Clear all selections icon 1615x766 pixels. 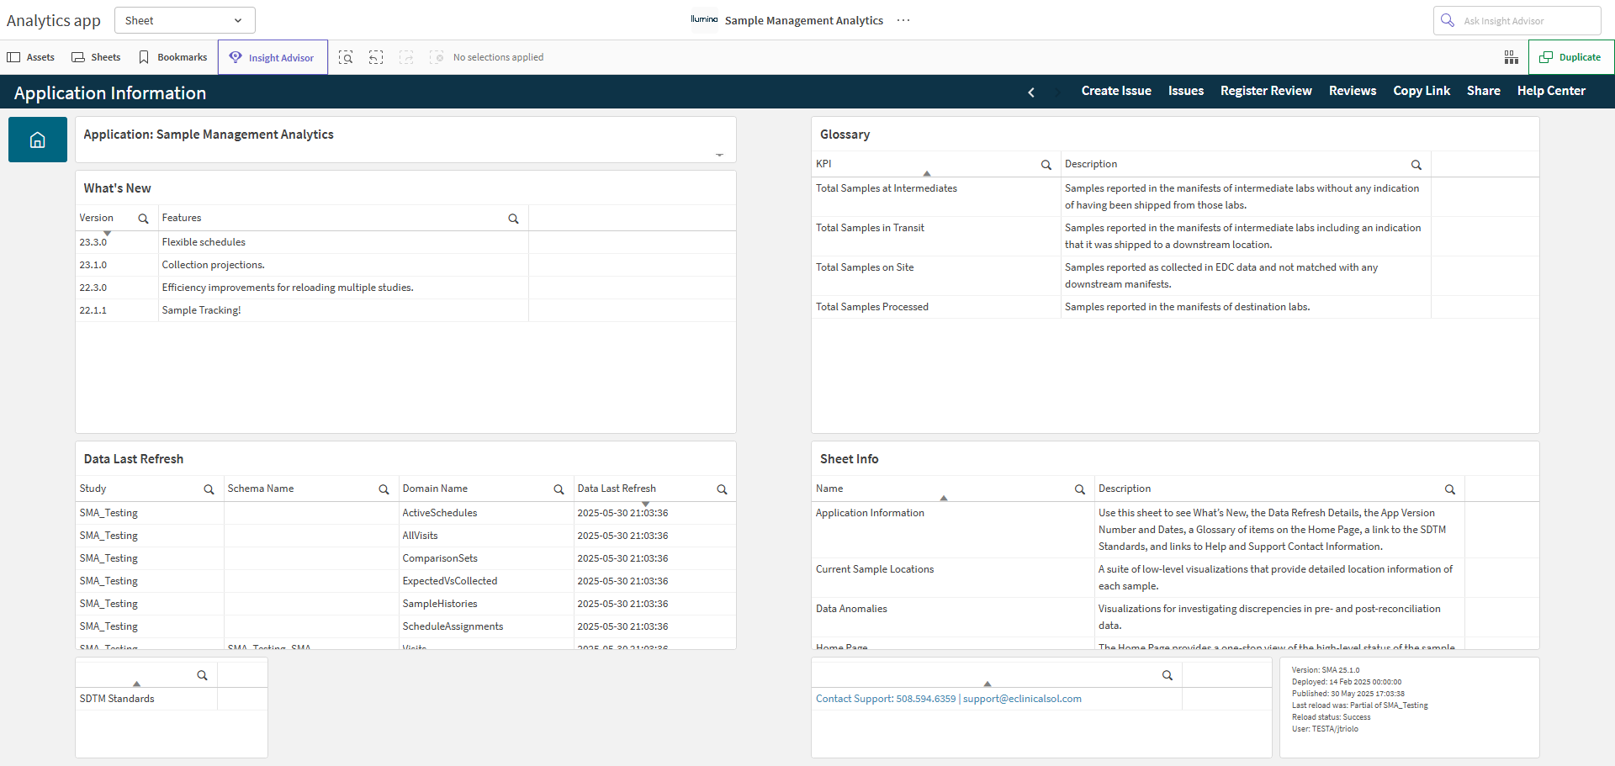pos(437,57)
